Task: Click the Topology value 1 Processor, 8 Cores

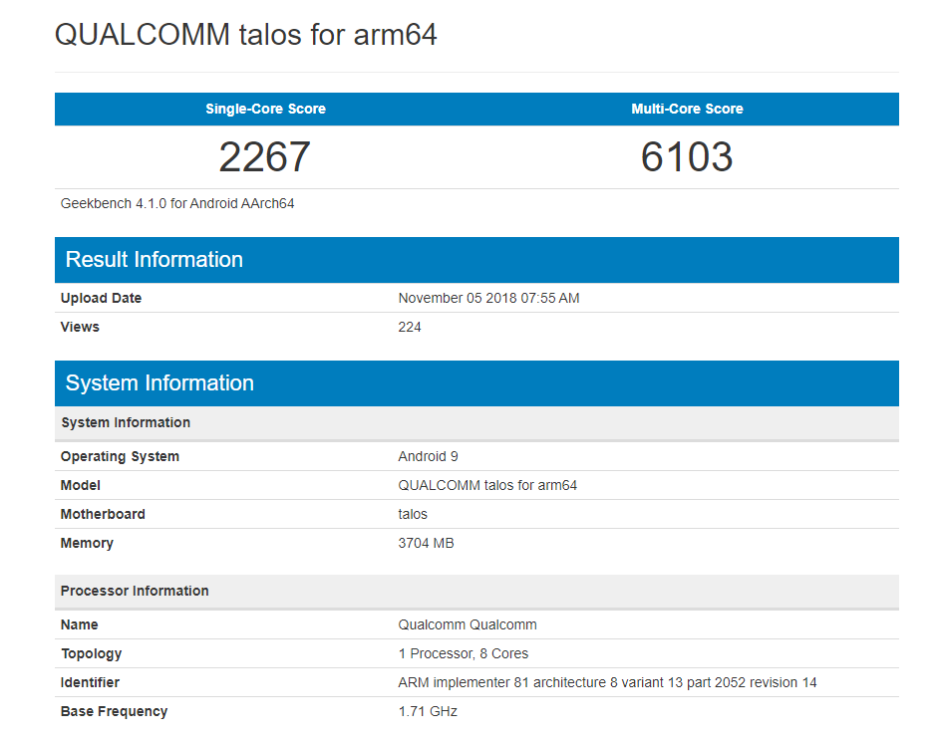Action: pyautogui.click(x=463, y=653)
